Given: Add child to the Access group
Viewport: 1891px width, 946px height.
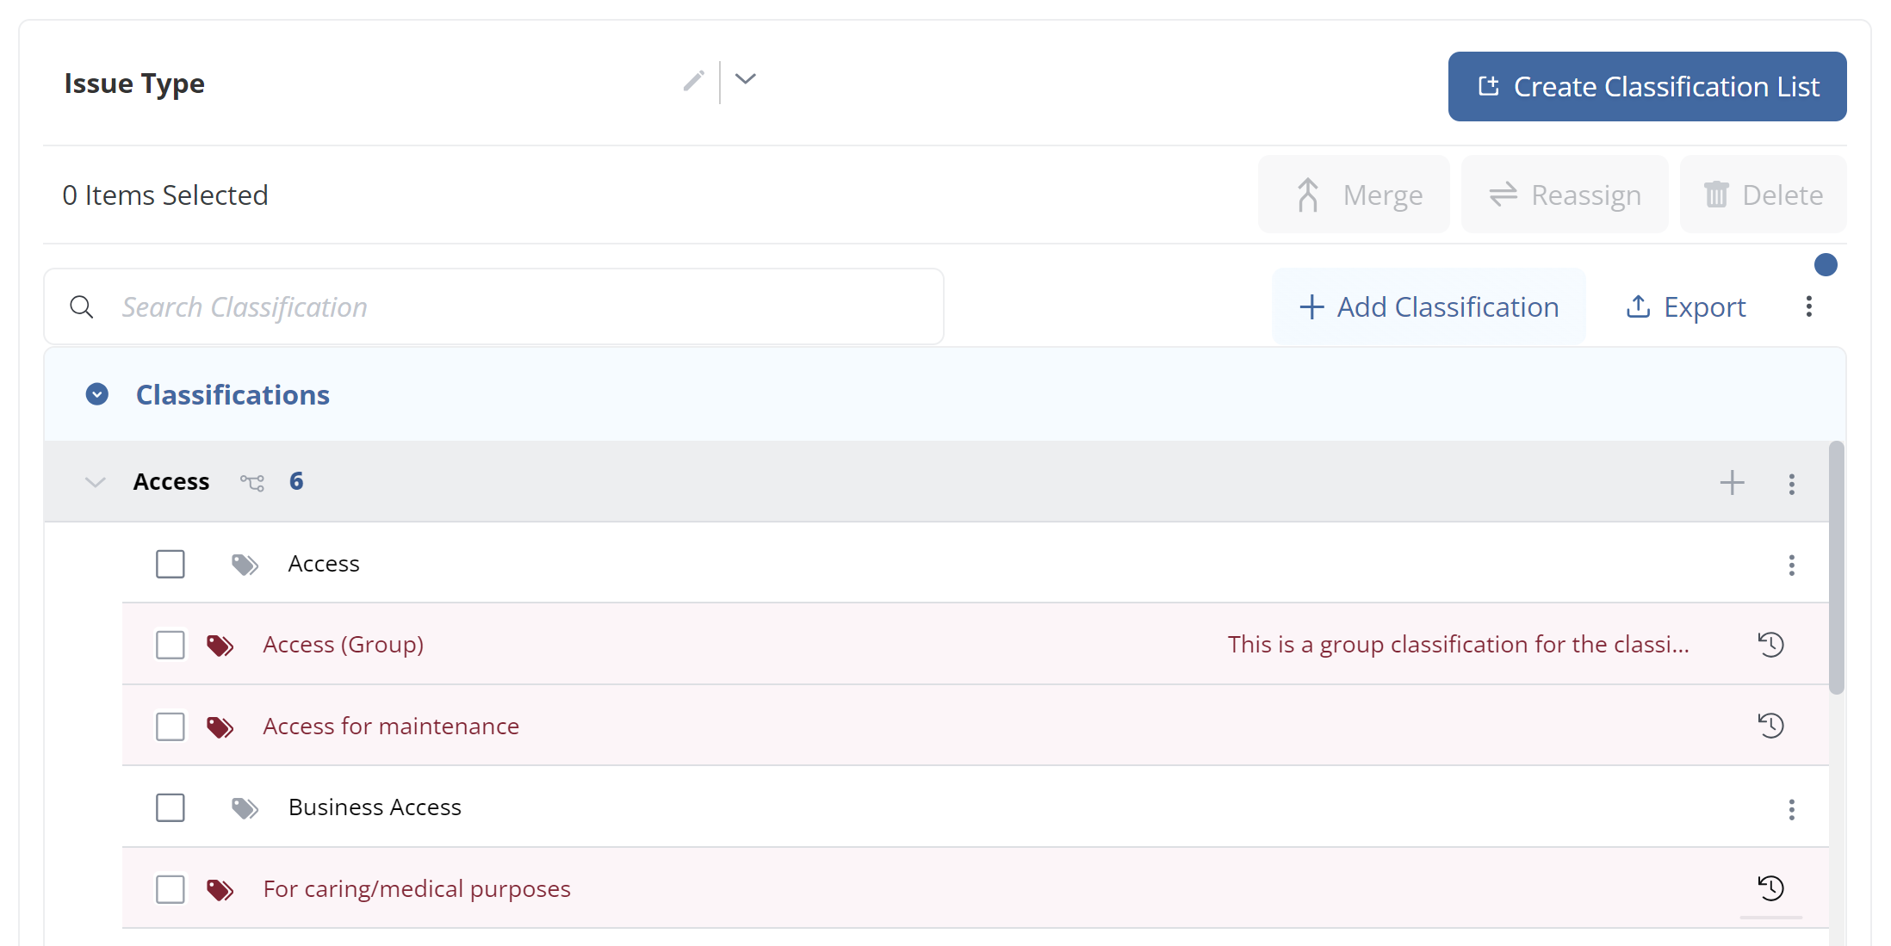Looking at the screenshot, I should [1733, 482].
